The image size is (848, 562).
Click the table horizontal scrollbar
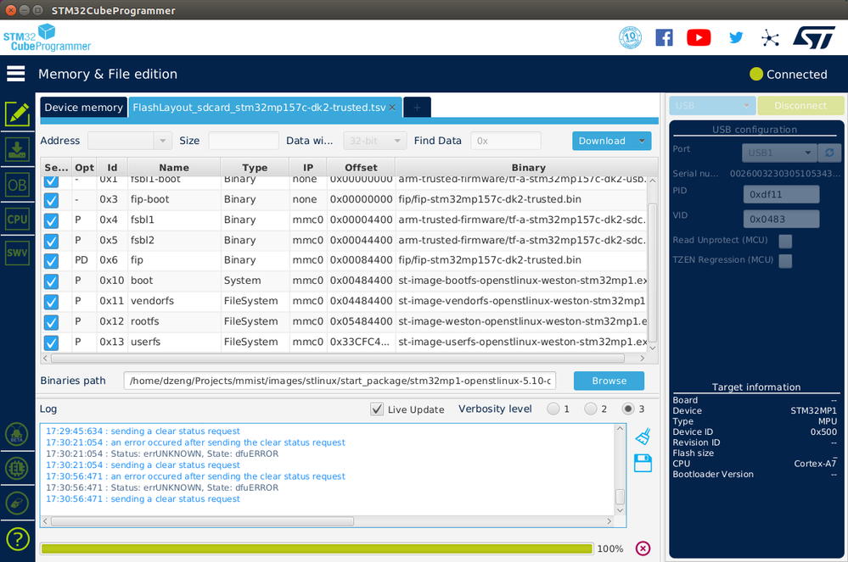click(338, 359)
